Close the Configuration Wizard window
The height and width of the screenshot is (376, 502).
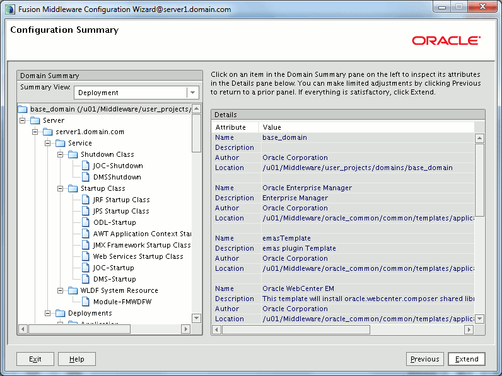click(x=483, y=7)
